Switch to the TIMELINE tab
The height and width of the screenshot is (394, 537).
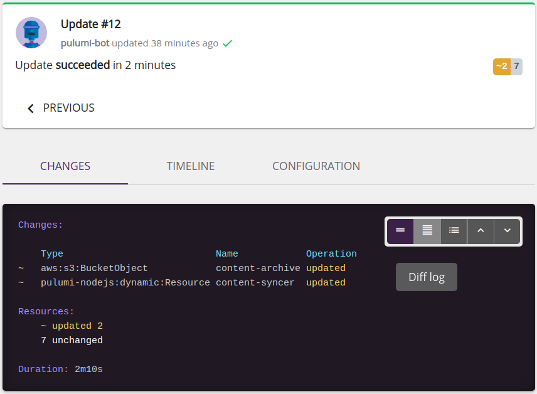[190, 166]
